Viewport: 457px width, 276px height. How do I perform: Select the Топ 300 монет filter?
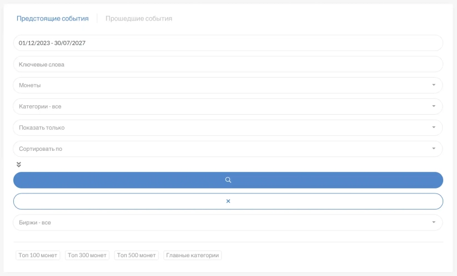pos(87,255)
